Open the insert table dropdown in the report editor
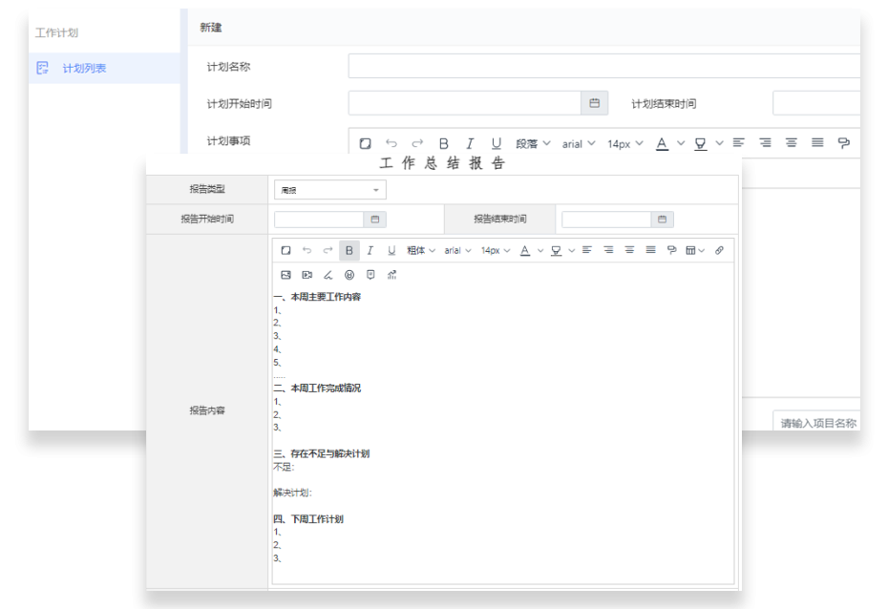Viewport: 888px width, 609px height. pyautogui.click(x=695, y=250)
